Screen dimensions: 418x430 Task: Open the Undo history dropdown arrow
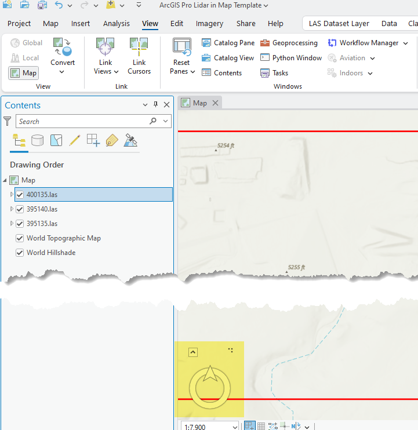point(70,5)
